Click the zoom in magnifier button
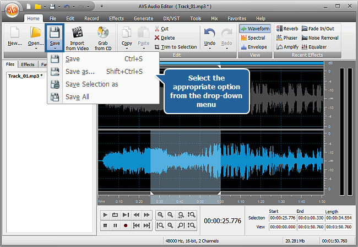 (160, 215)
